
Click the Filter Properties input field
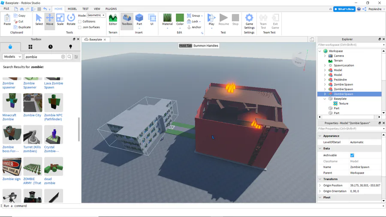coord(350,129)
